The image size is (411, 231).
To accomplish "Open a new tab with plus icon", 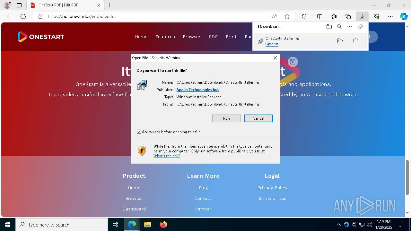I will (x=109, y=5).
